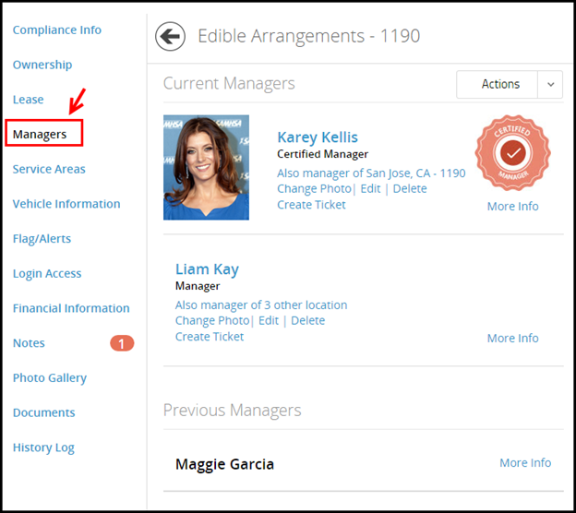576x513 pixels.
Task: Open the Notes count badge showing 1
Action: (122, 343)
